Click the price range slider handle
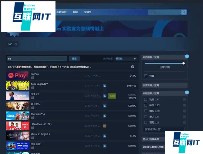This screenshot has width=203, height=154. pos(183,63)
